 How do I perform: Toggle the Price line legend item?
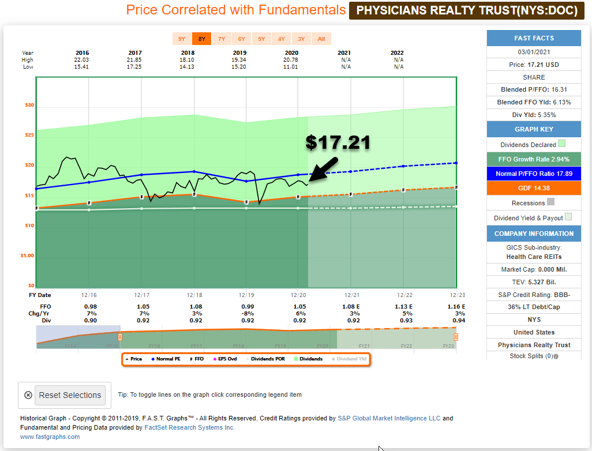click(134, 359)
